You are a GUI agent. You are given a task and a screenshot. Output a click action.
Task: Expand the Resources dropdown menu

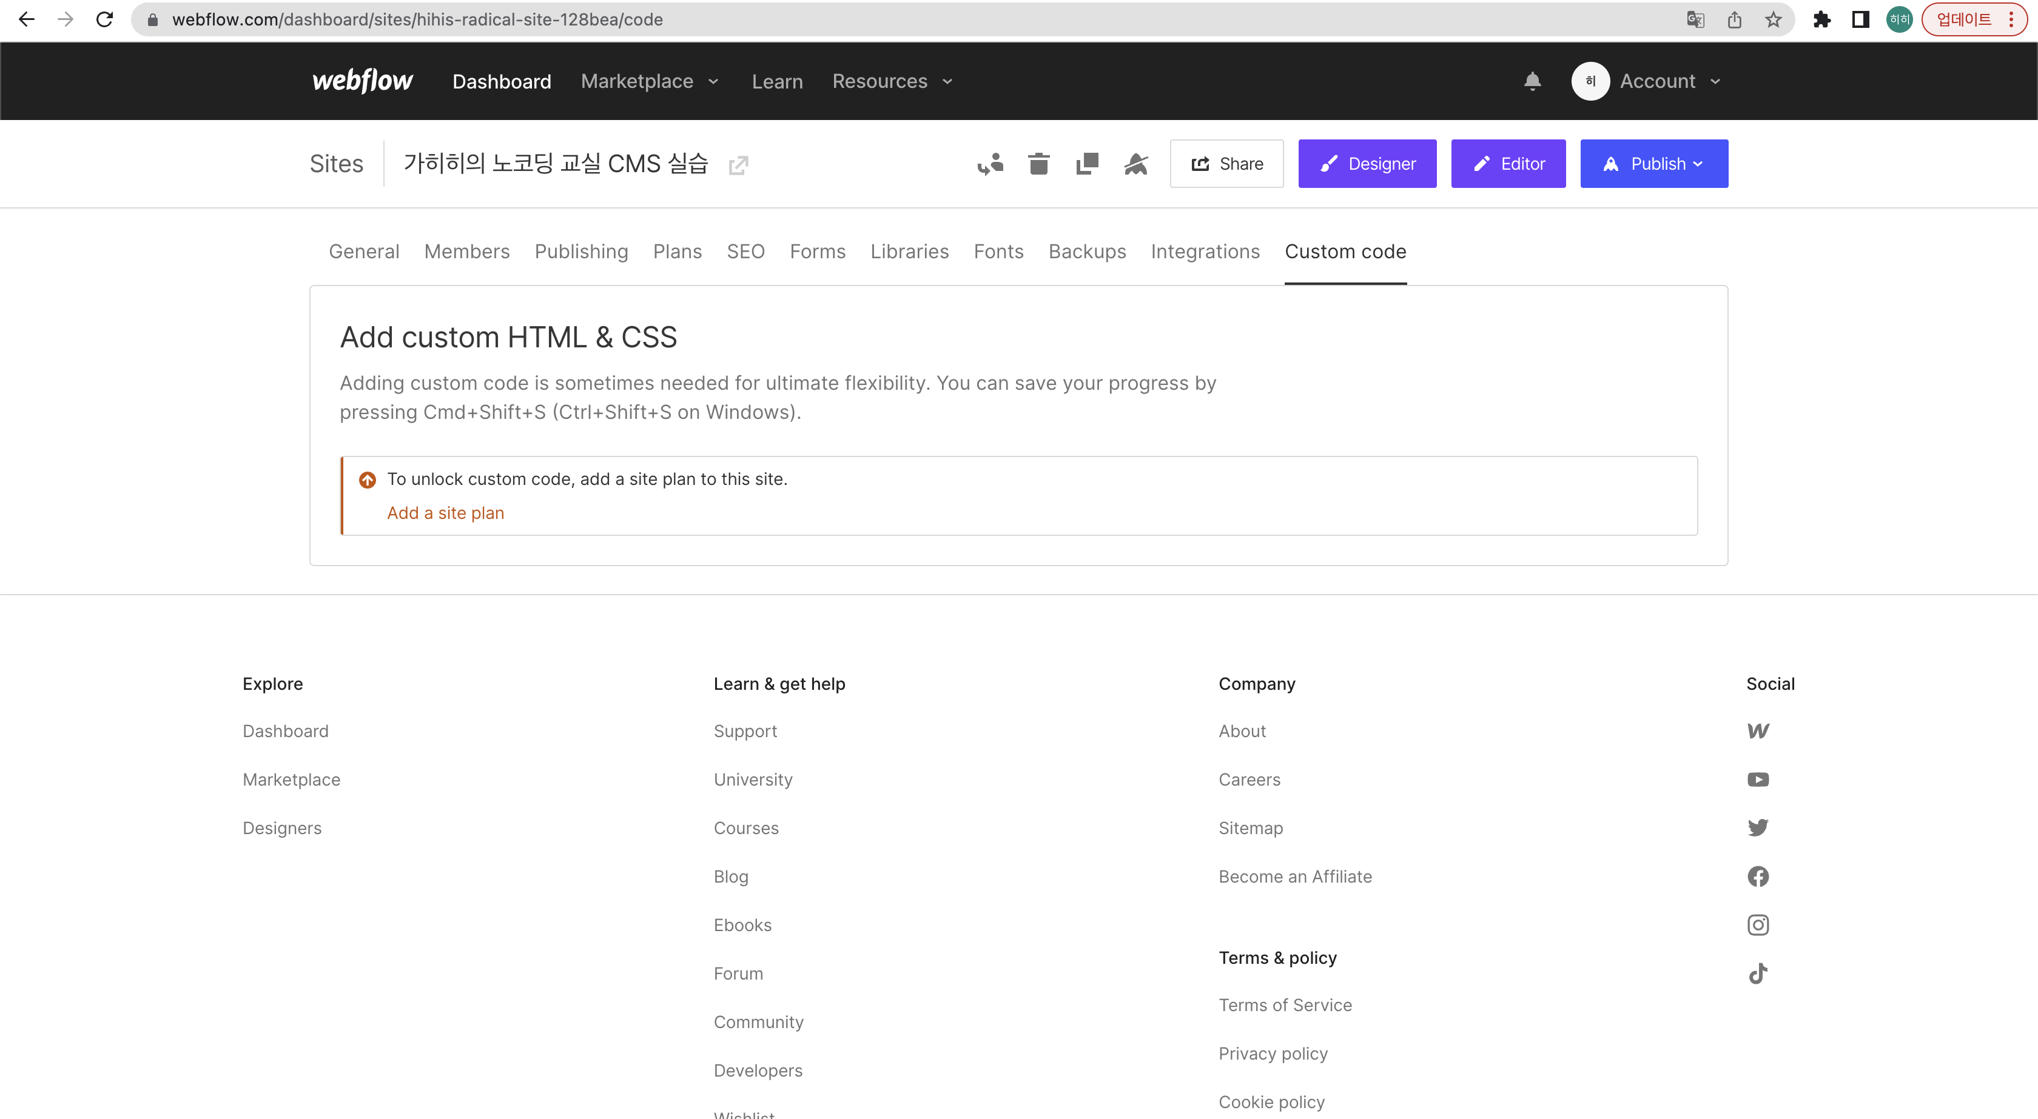tap(892, 81)
